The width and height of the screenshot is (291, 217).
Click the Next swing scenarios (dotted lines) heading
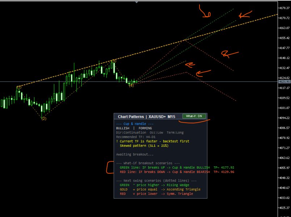coord(156,180)
